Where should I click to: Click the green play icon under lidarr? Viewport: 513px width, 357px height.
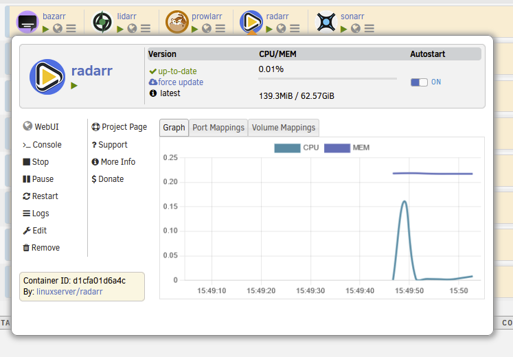(120, 29)
